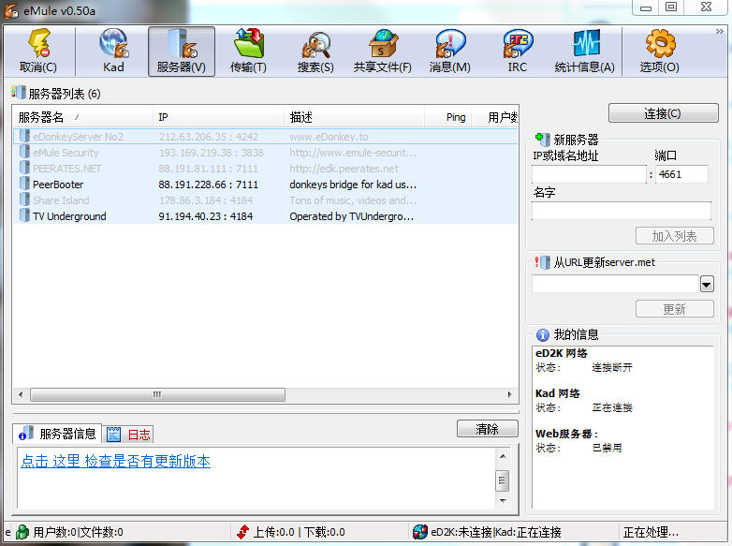Click the eD2K connection globe status icon

click(420, 532)
